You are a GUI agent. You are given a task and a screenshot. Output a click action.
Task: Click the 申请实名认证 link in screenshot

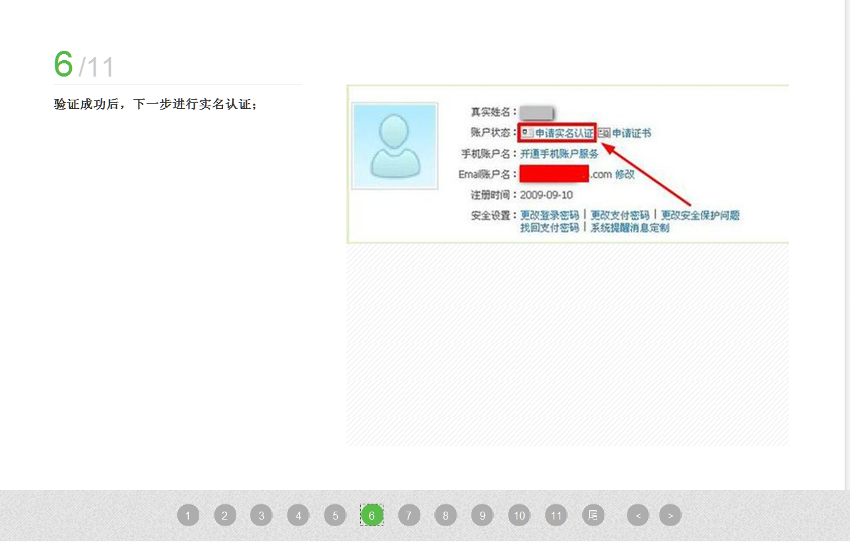558,133
